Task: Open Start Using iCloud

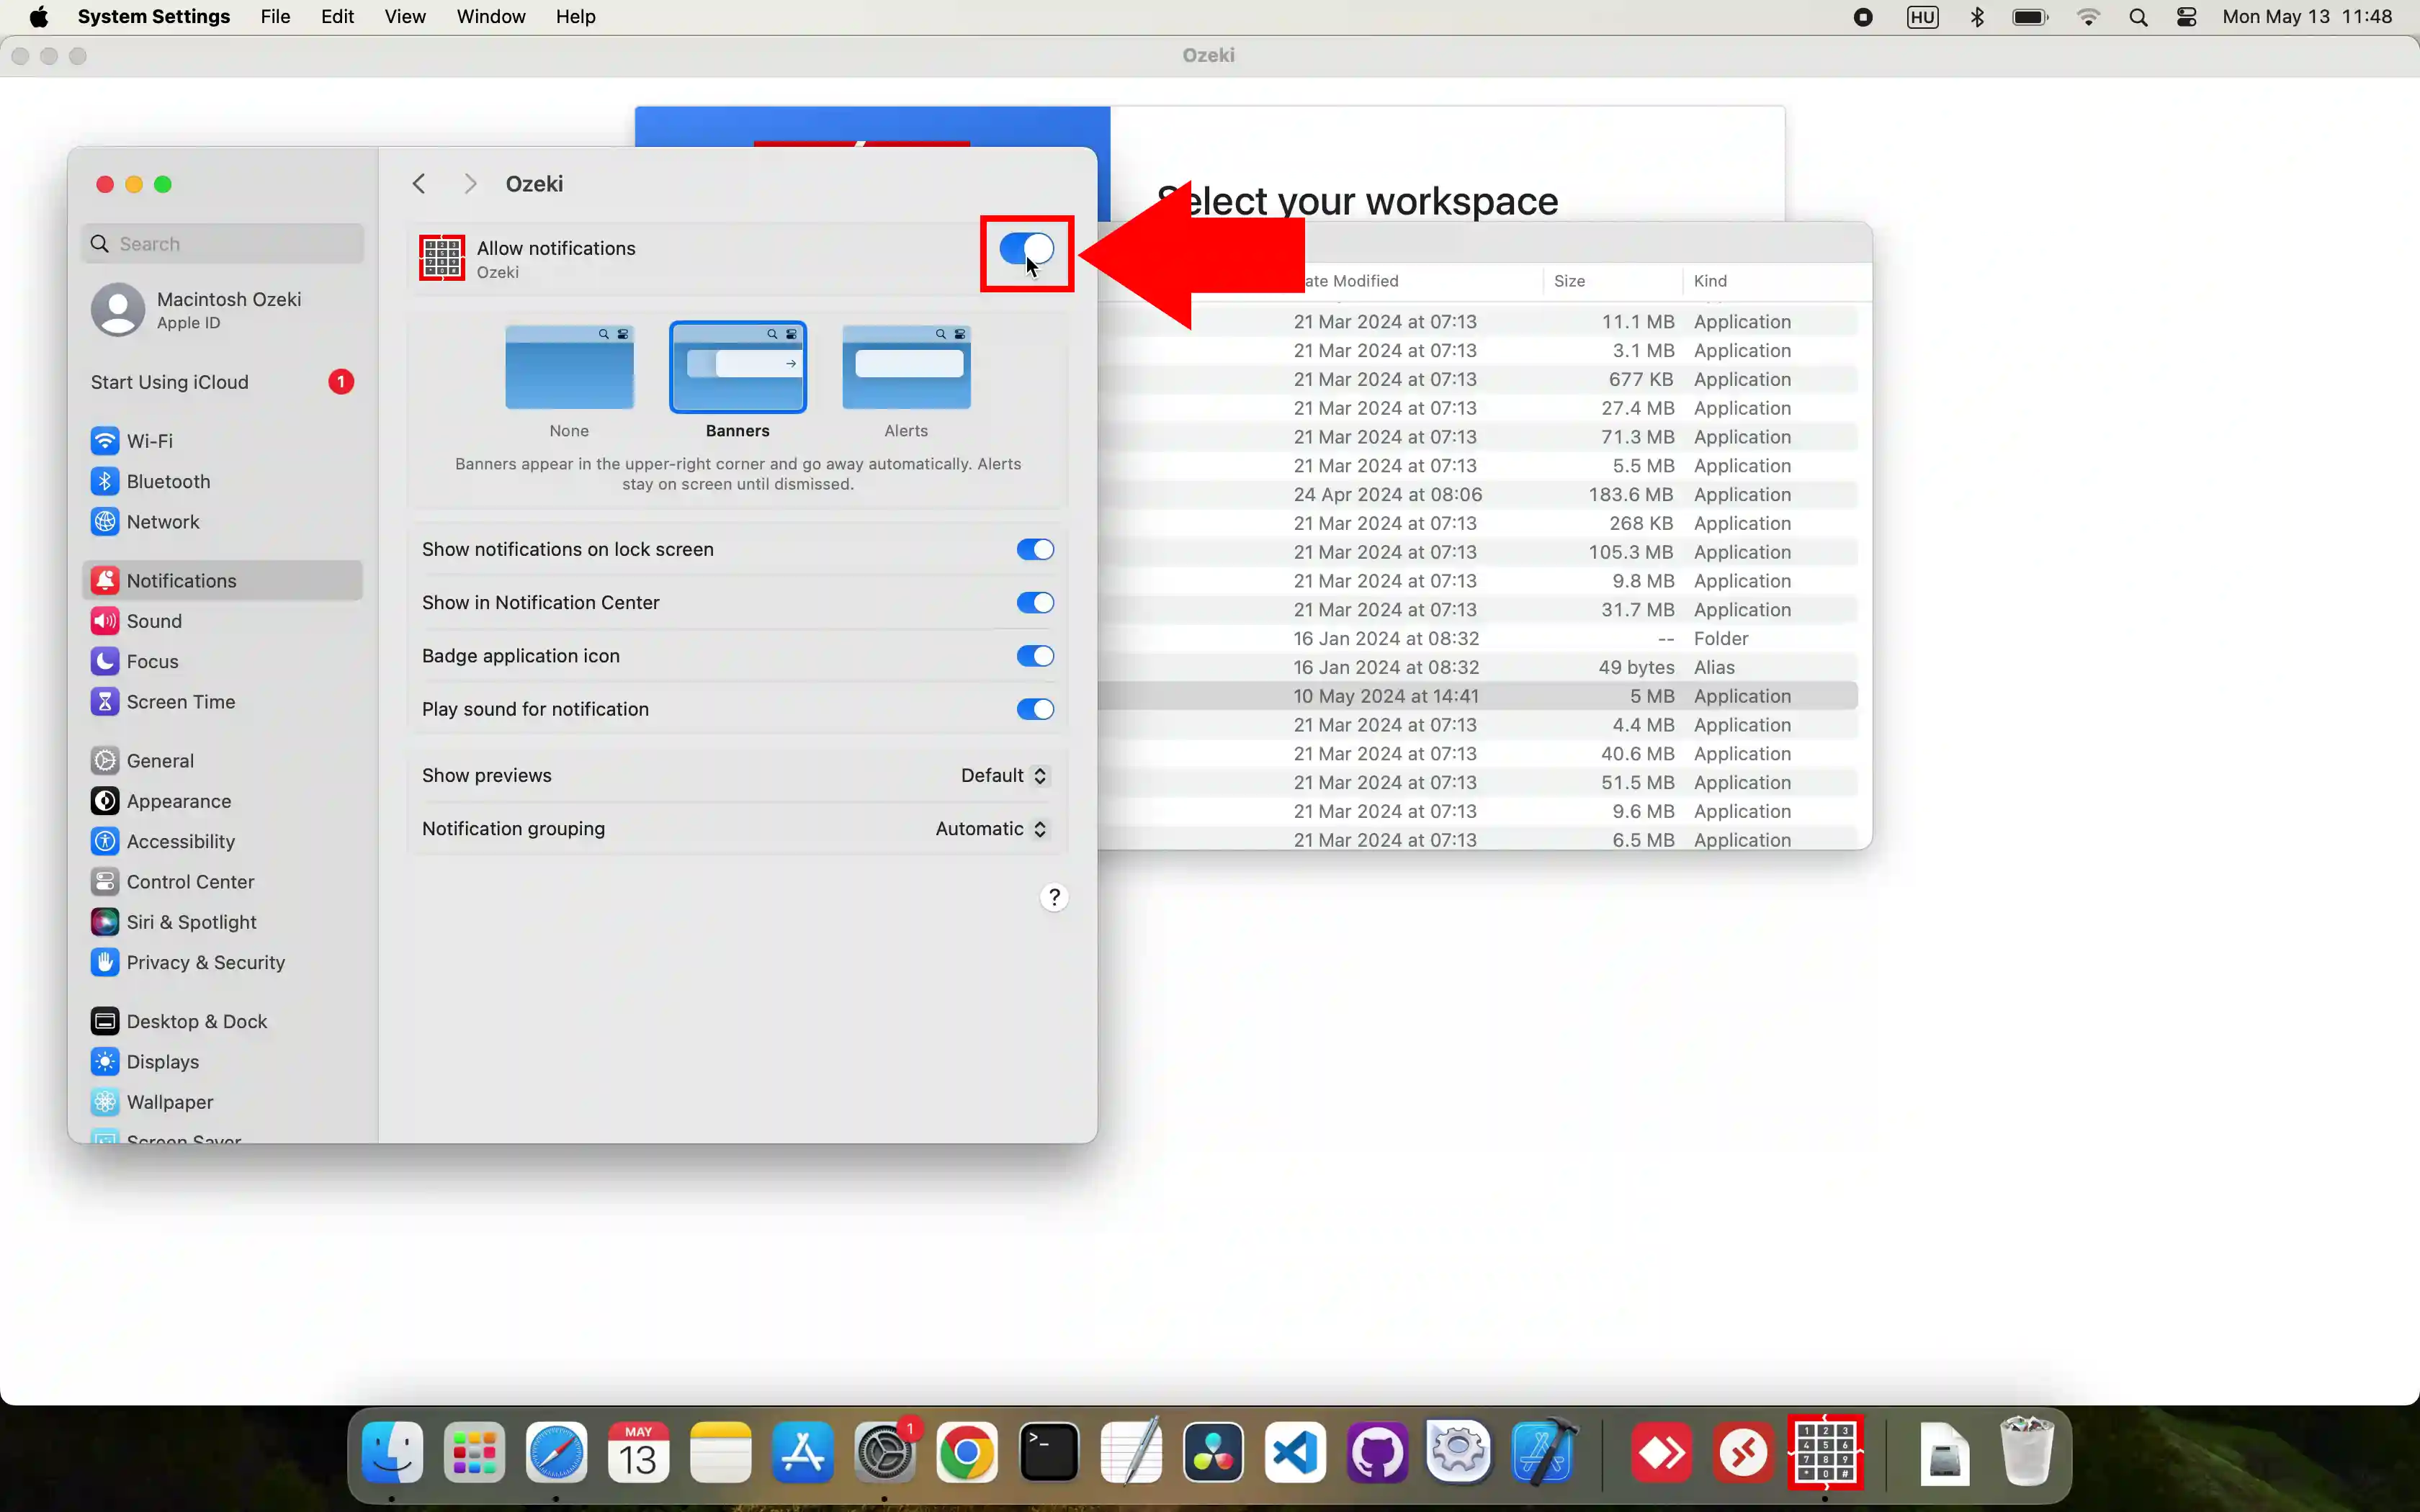Action: click(x=223, y=382)
